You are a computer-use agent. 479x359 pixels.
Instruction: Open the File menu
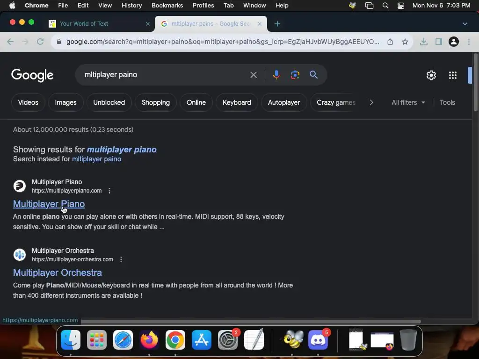point(63,6)
